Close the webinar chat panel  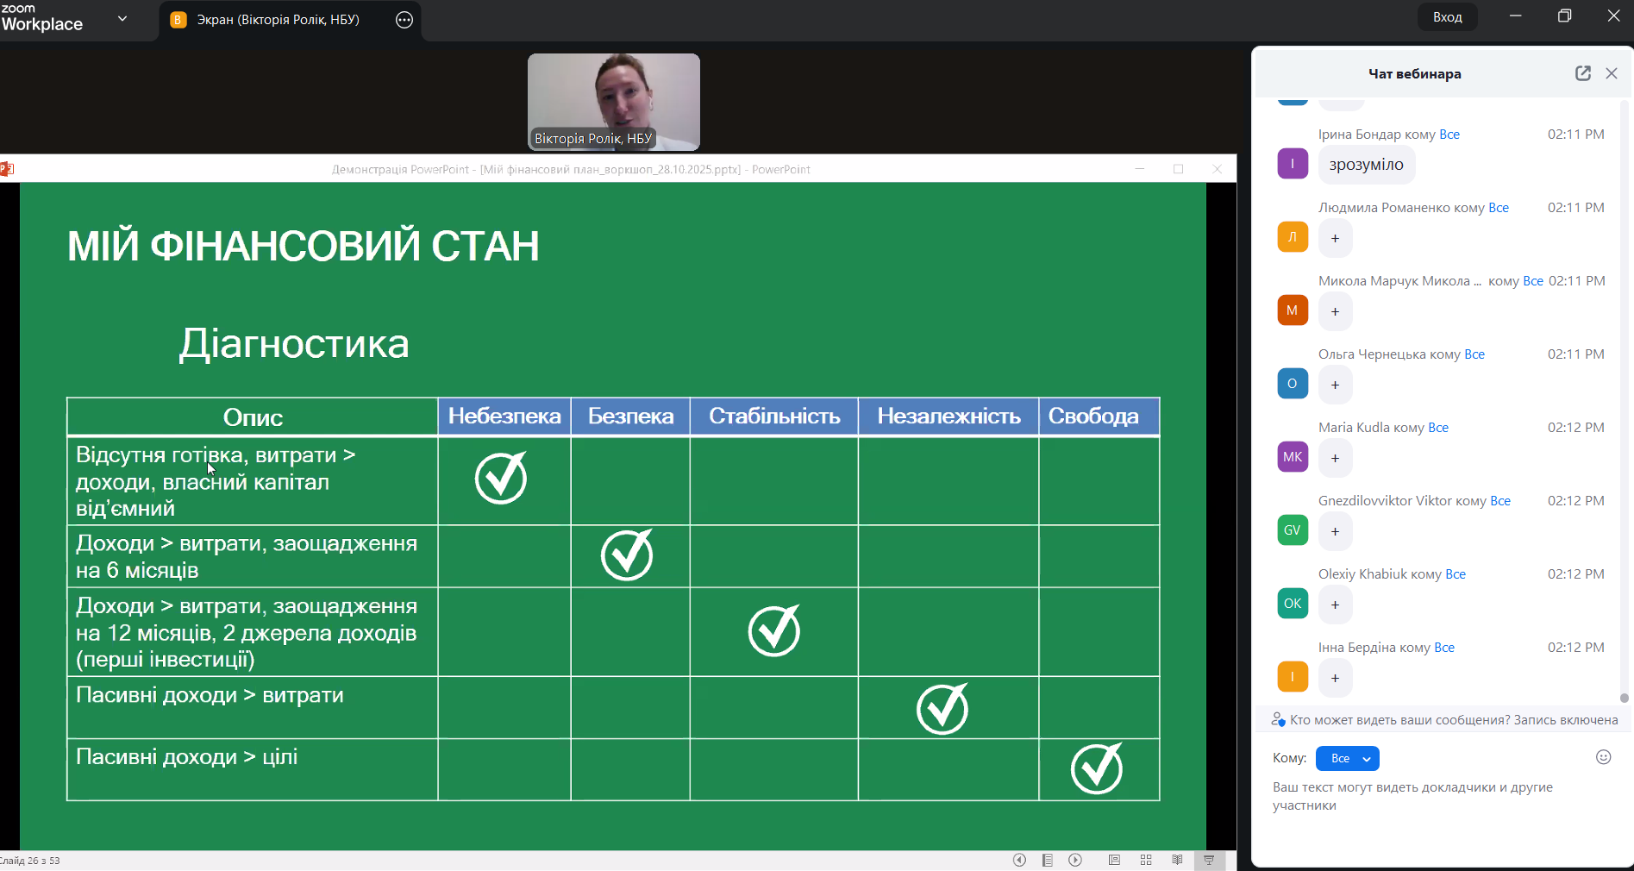coord(1612,73)
